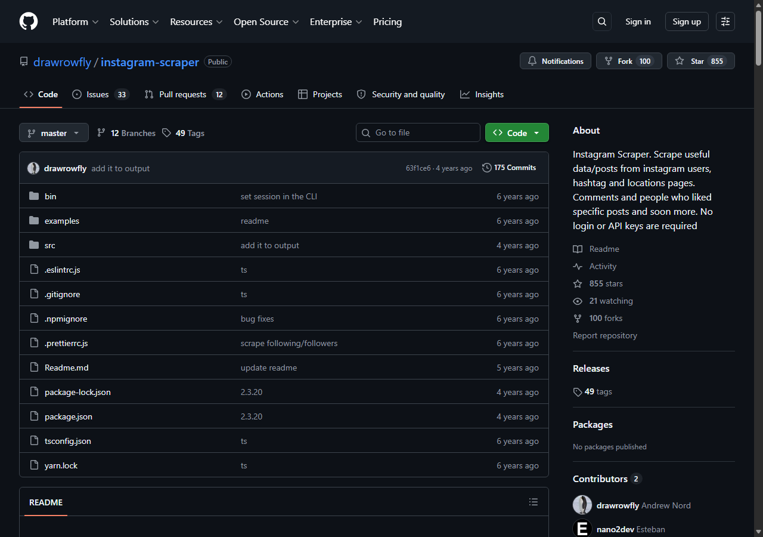This screenshot has height=537, width=763.
Task: Click Report repository link
Action: click(x=605, y=335)
